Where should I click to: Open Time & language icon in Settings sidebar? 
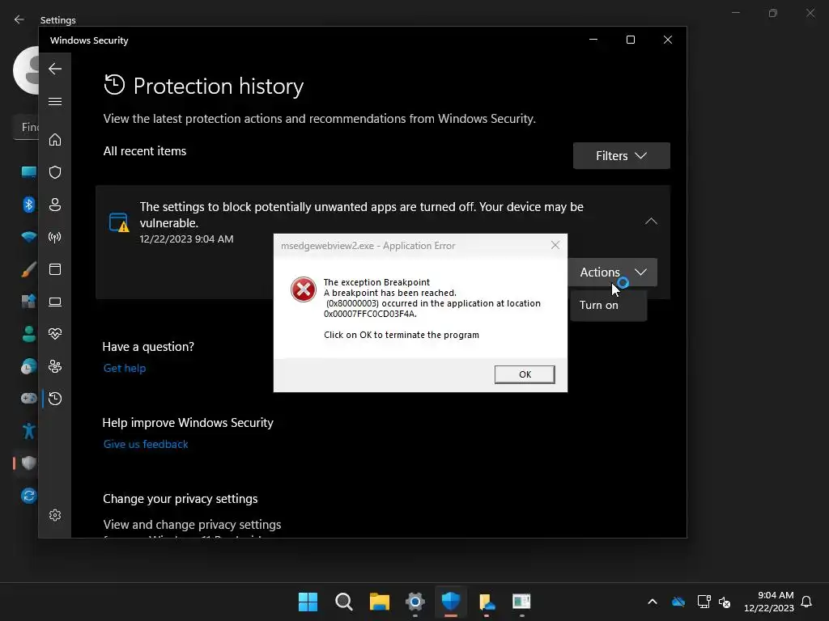coord(29,366)
